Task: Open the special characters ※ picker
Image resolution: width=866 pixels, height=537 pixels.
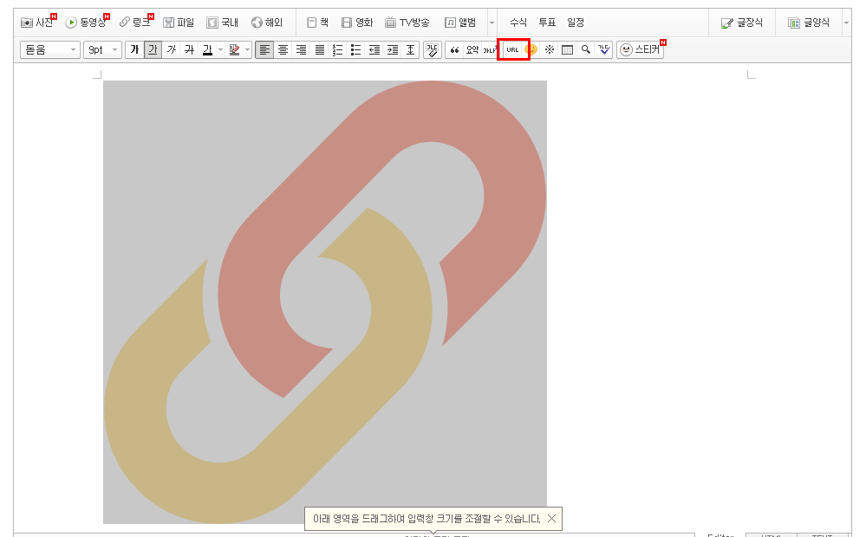Action: 549,49
